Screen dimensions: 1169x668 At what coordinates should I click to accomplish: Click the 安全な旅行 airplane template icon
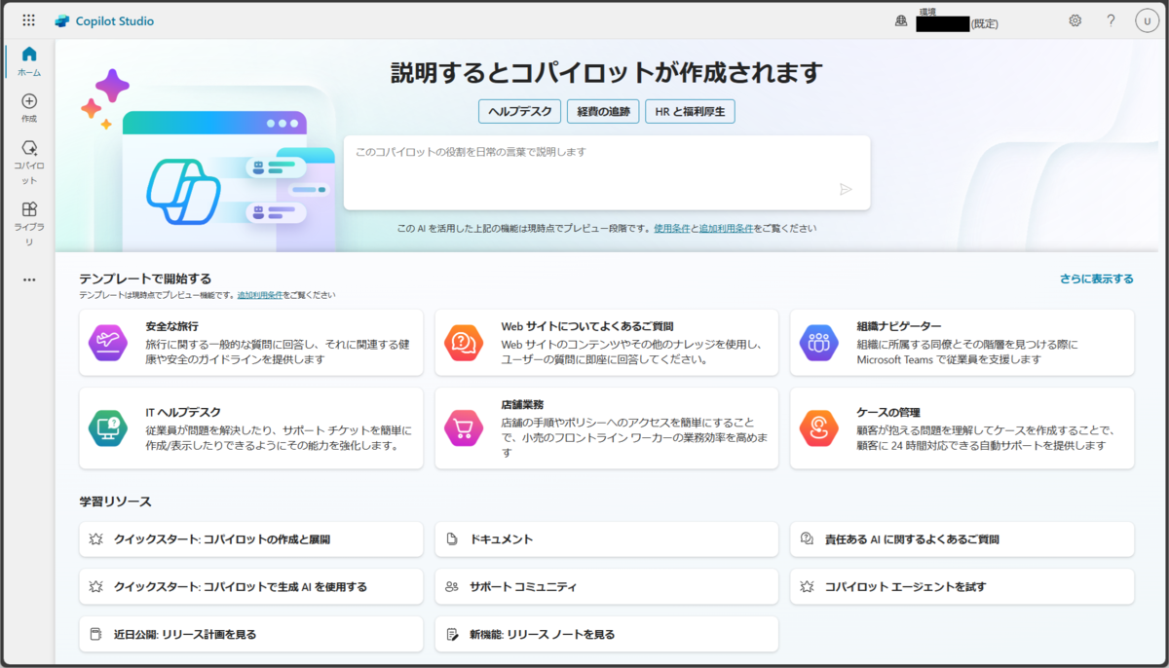(107, 342)
